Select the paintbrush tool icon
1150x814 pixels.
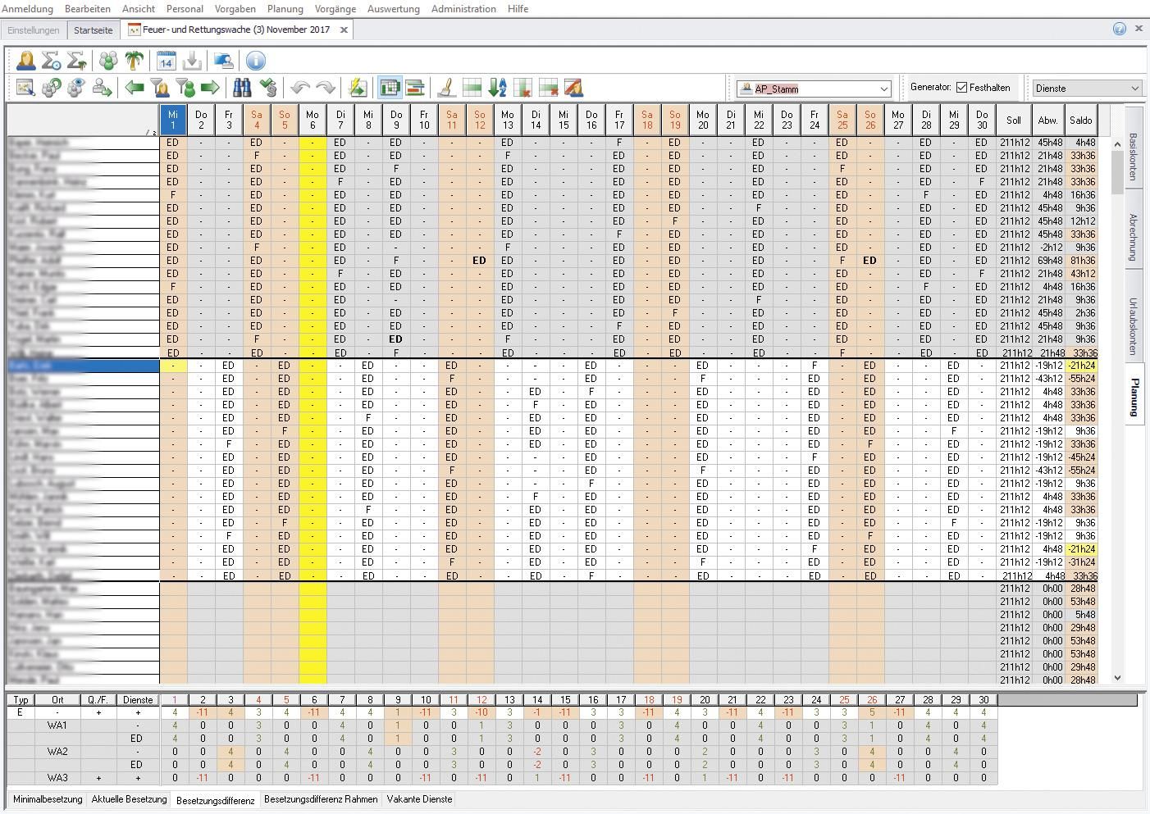(x=446, y=88)
